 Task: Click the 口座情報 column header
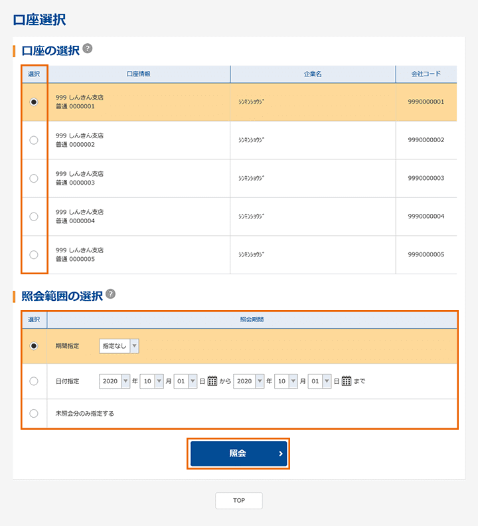139,74
